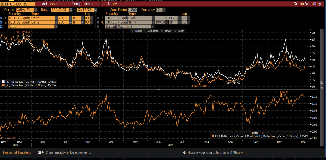Select the Annotate chart tool
Viewport: 326px width, 160px height.
click(151, 31)
